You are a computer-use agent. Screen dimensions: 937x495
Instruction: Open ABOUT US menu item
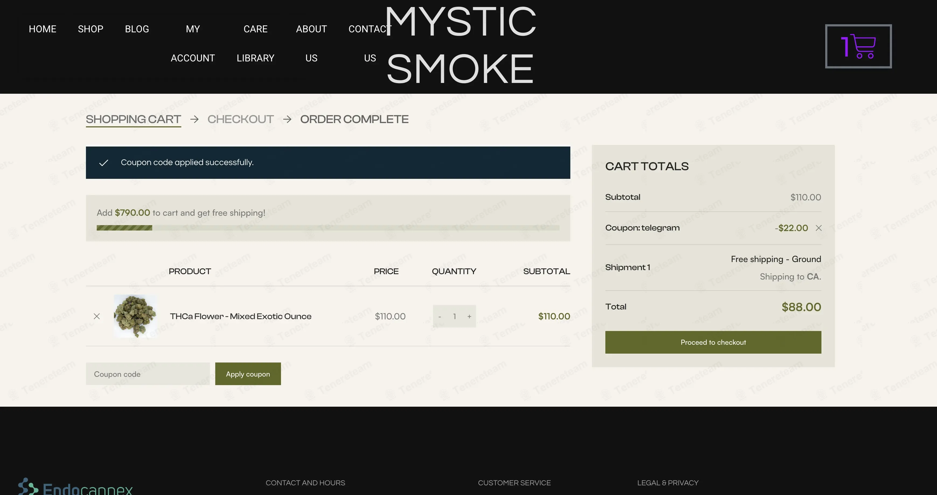pyautogui.click(x=311, y=44)
